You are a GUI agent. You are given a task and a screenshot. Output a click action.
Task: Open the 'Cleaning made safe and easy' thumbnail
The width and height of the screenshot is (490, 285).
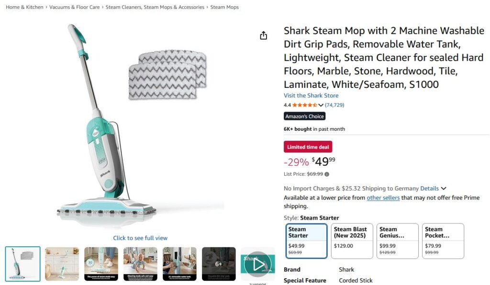(x=140, y=263)
